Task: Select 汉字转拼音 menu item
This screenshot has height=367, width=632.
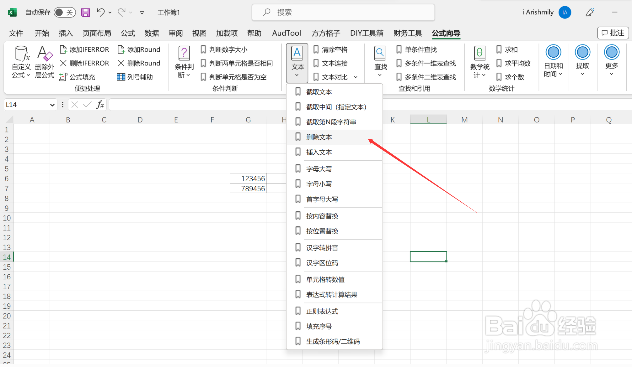Action: pos(335,248)
